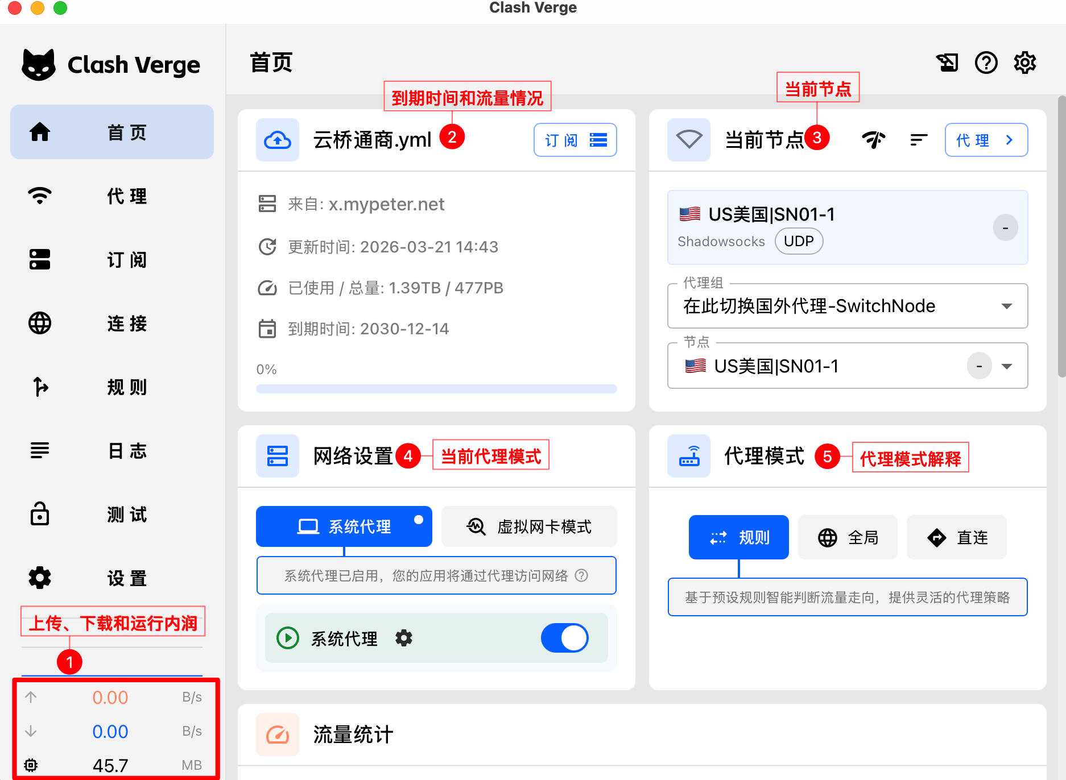Click the download speed arrow icon
1066x780 pixels.
[x=31, y=731]
